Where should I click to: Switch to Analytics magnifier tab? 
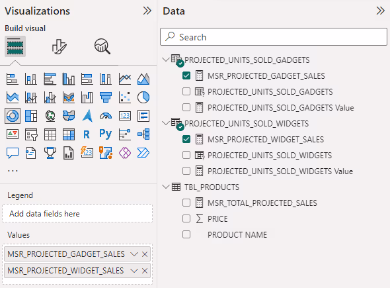coord(102,46)
